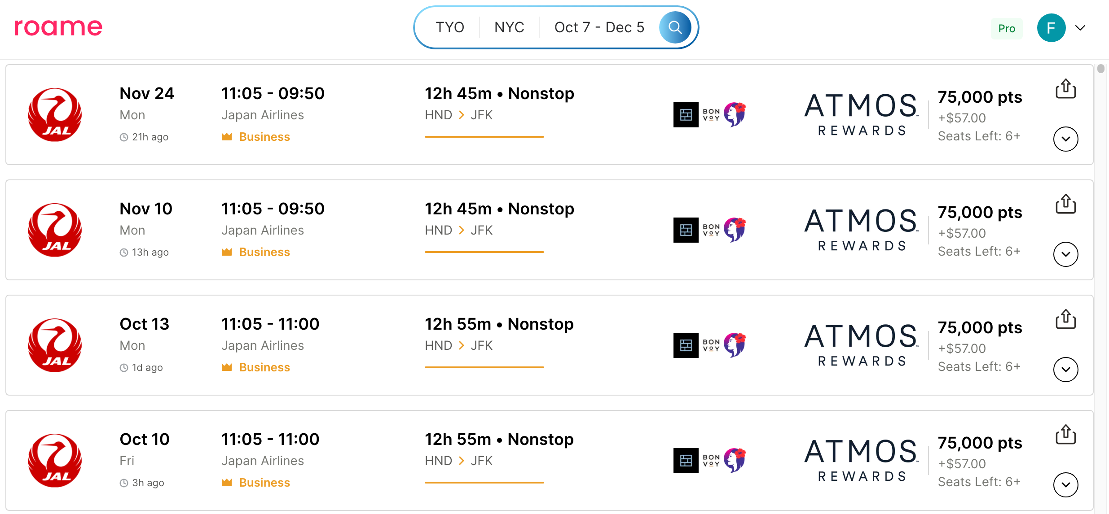Click black transfer partner icon on Oct 10 flight
The height and width of the screenshot is (514, 1109).
pos(686,461)
